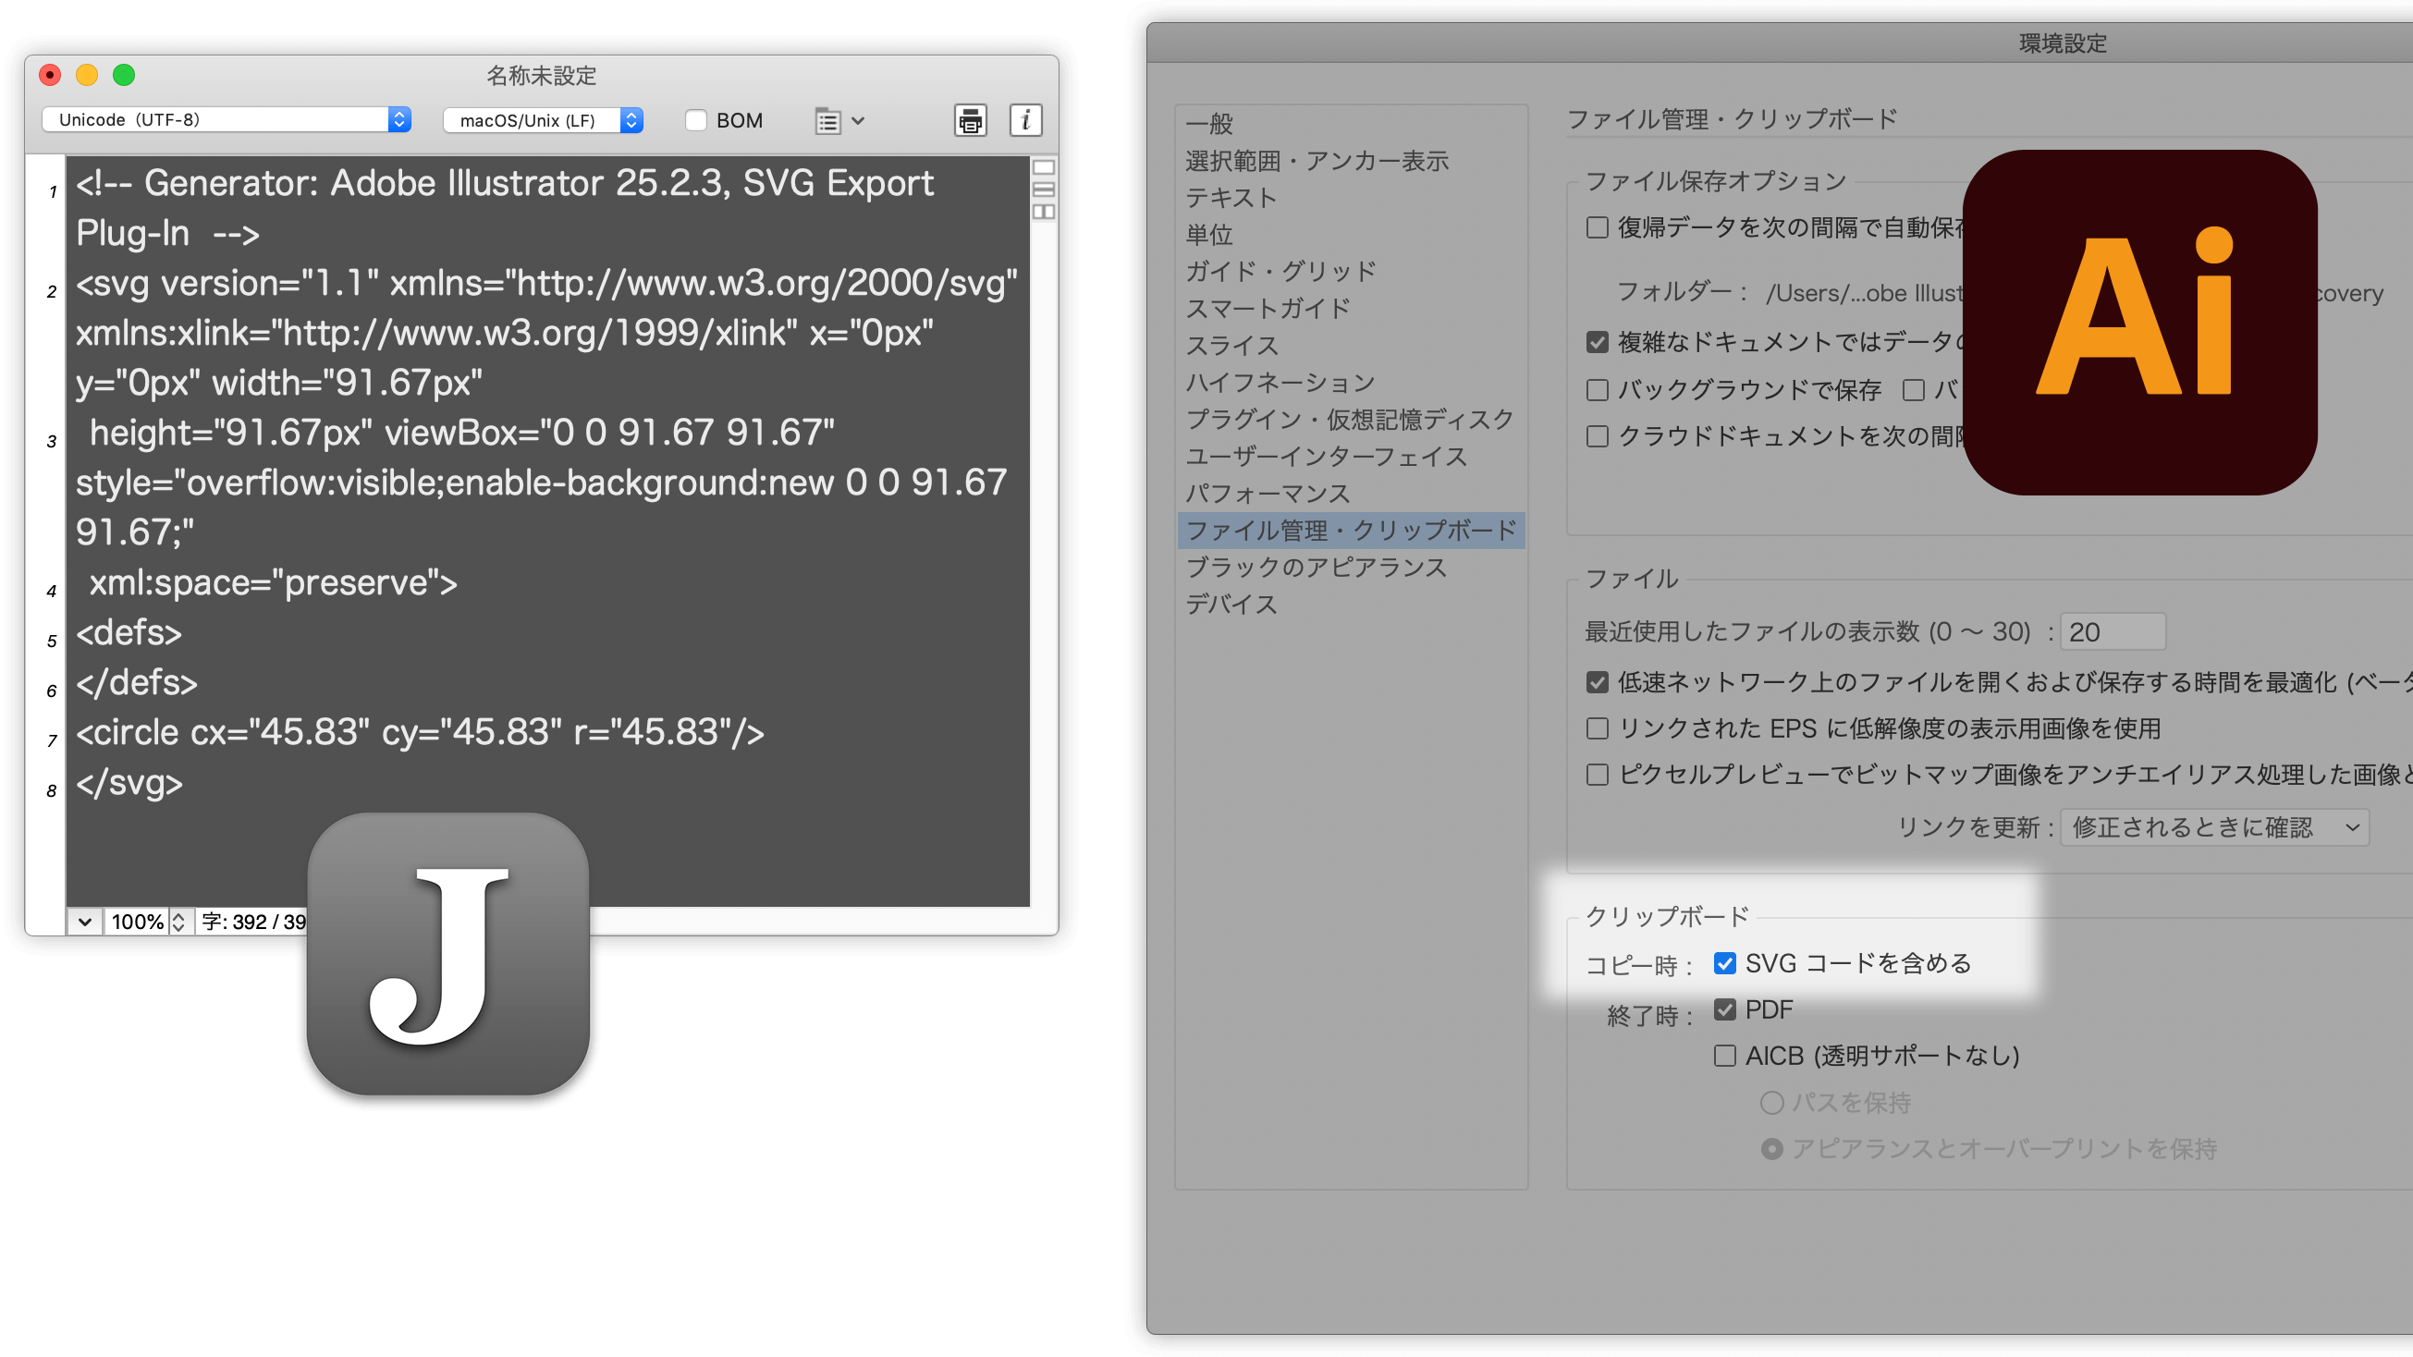Viewport: 2413px width, 1357px height.
Task: Click recent files count field showing 20
Action: [x=2113, y=632]
